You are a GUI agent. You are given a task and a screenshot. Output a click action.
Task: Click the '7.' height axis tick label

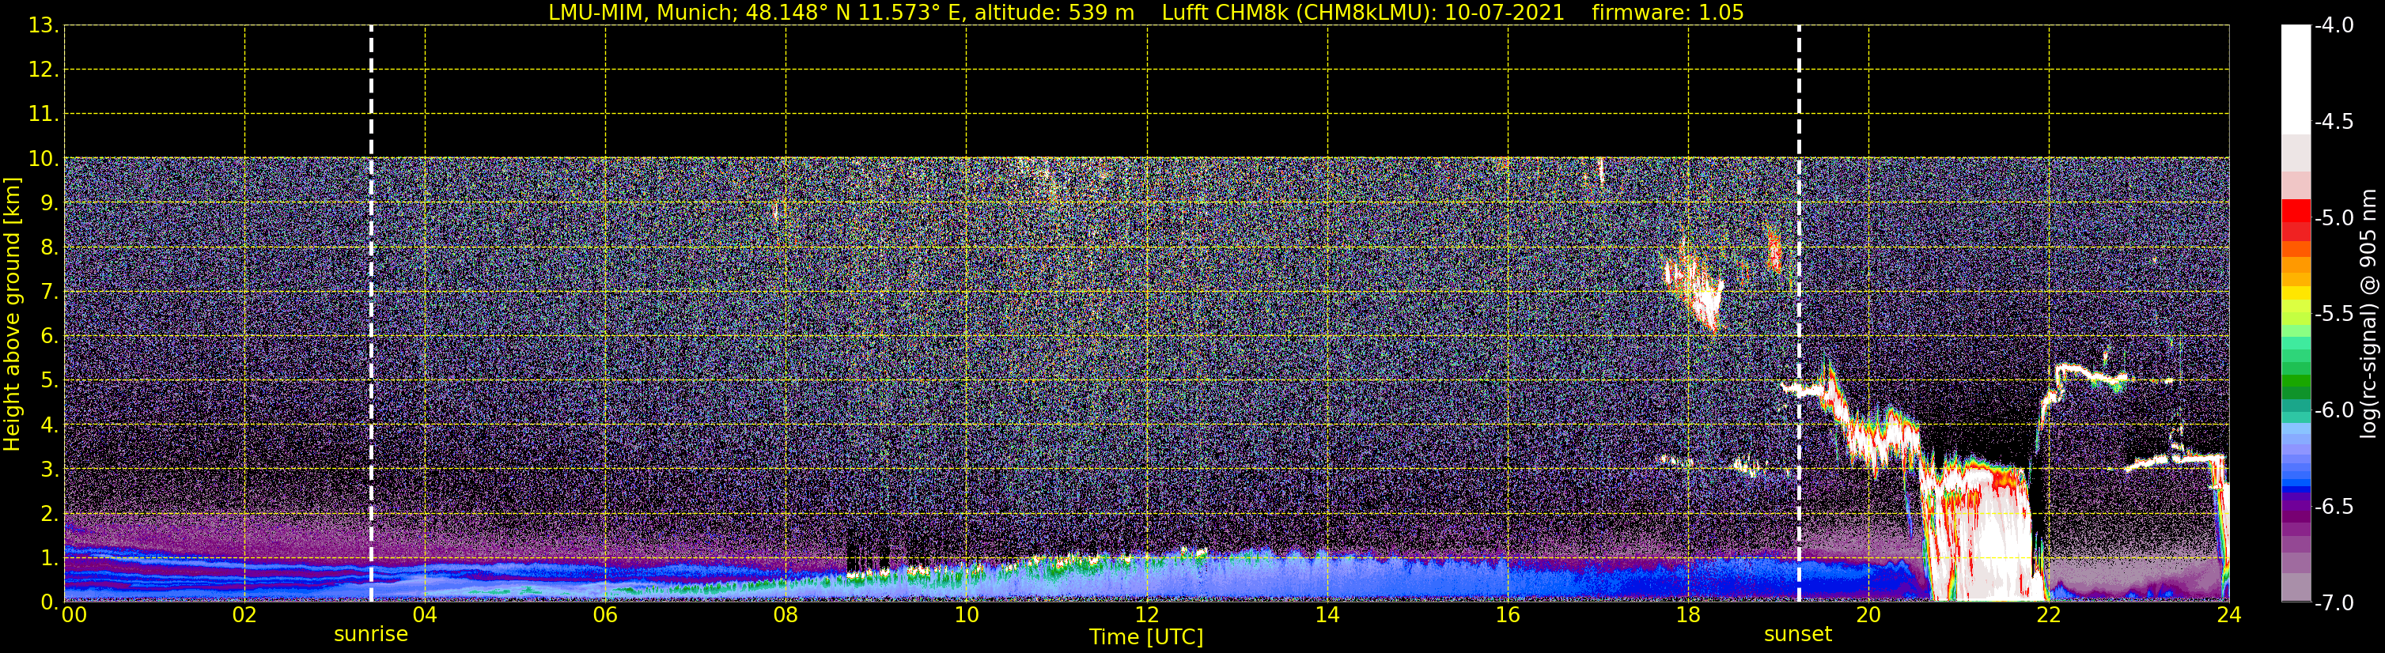coord(49,293)
